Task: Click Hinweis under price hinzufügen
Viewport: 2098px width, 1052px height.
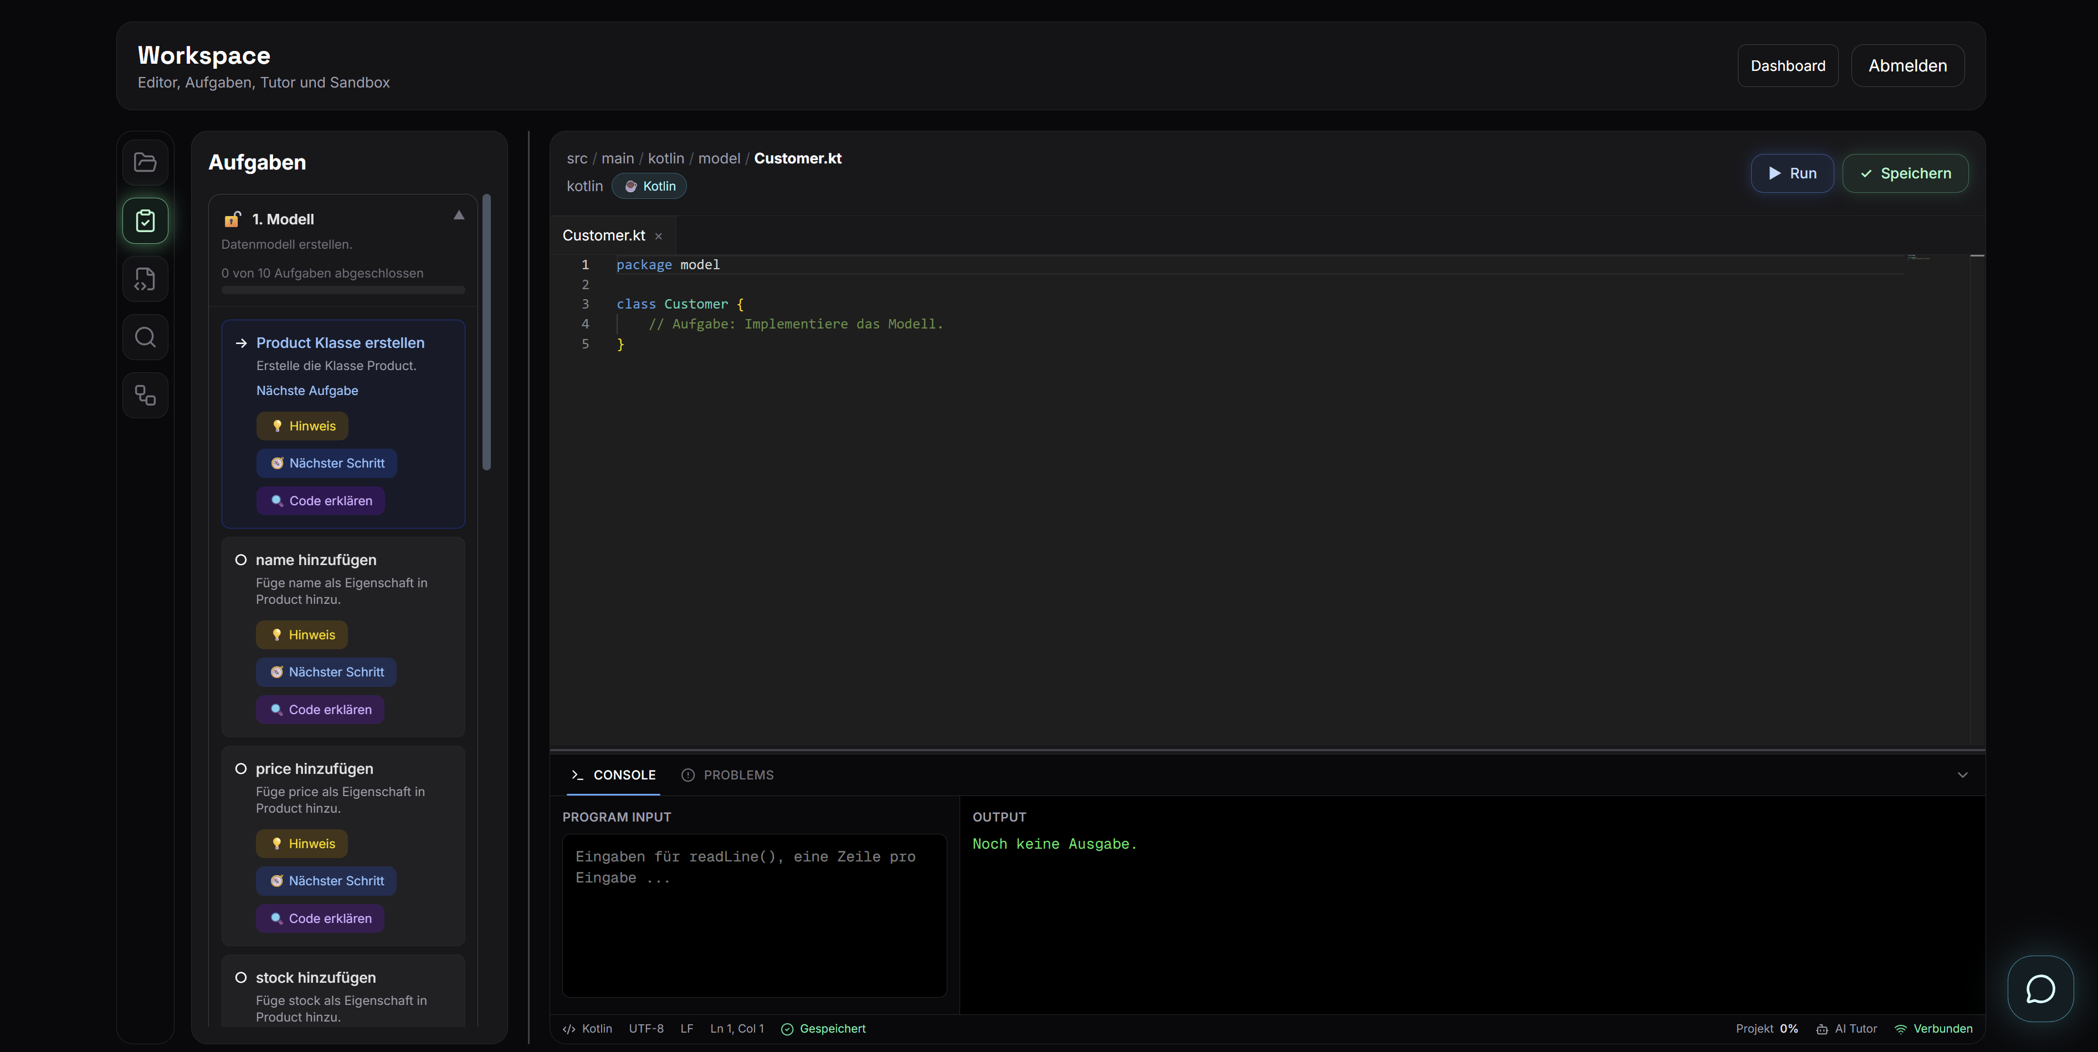Action: pyautogui.click(x=301, y=844)
